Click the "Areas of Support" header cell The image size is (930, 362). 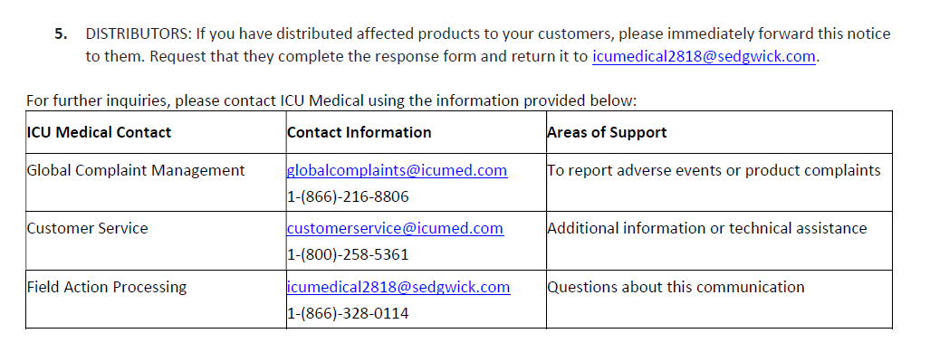click(x=607, y=132)
